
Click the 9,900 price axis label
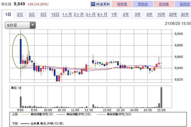pos(179,34)
